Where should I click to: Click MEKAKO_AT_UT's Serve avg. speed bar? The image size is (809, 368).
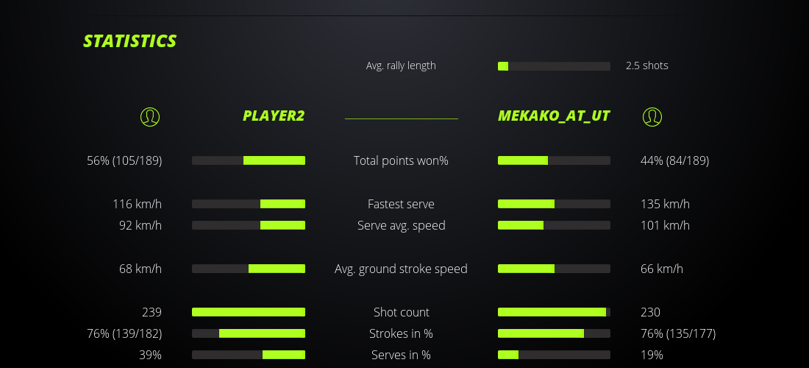tap(554, 225)
